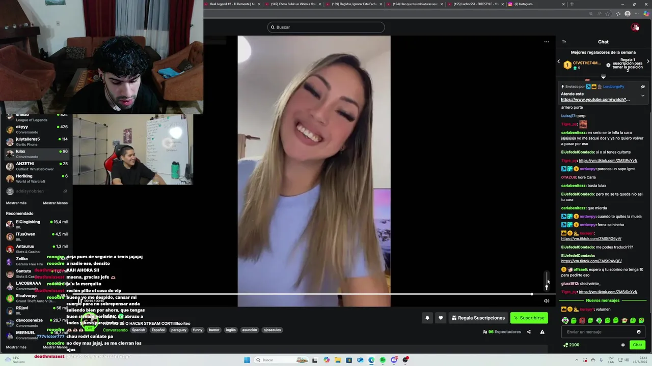Open the emoji picker in the message box
This screenshot has height=366, width=652.
coord(639,332)
